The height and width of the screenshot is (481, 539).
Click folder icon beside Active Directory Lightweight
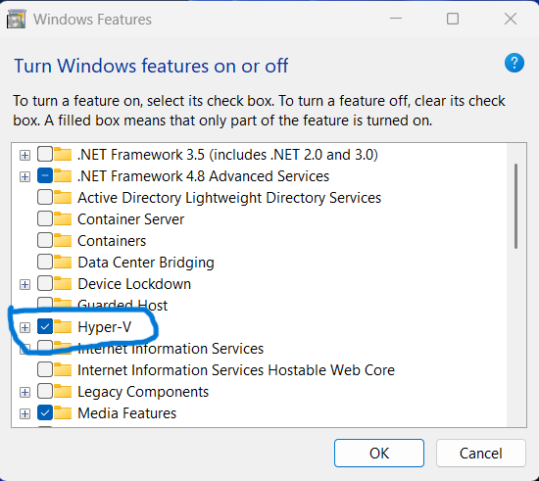coord(63,197)
